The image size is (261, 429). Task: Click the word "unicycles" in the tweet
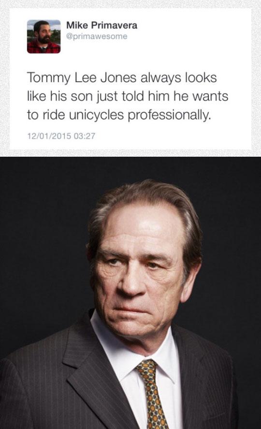pos(96,115)
